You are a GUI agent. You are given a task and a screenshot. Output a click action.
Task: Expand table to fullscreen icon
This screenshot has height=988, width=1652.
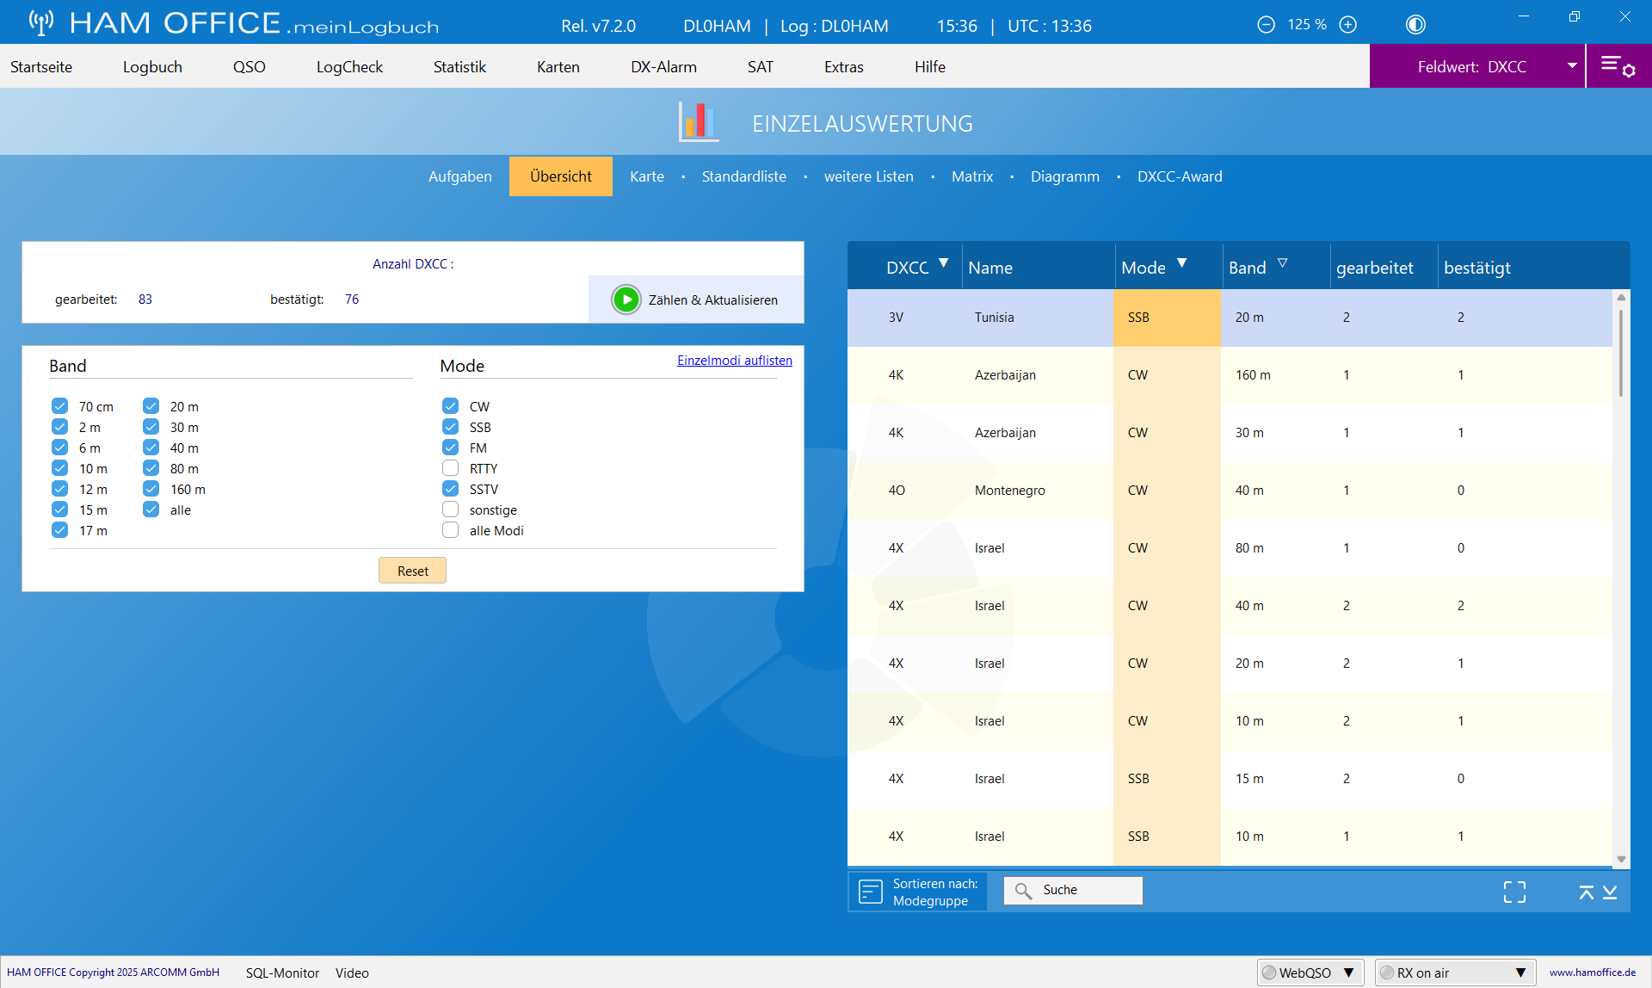pos(1514,892)
